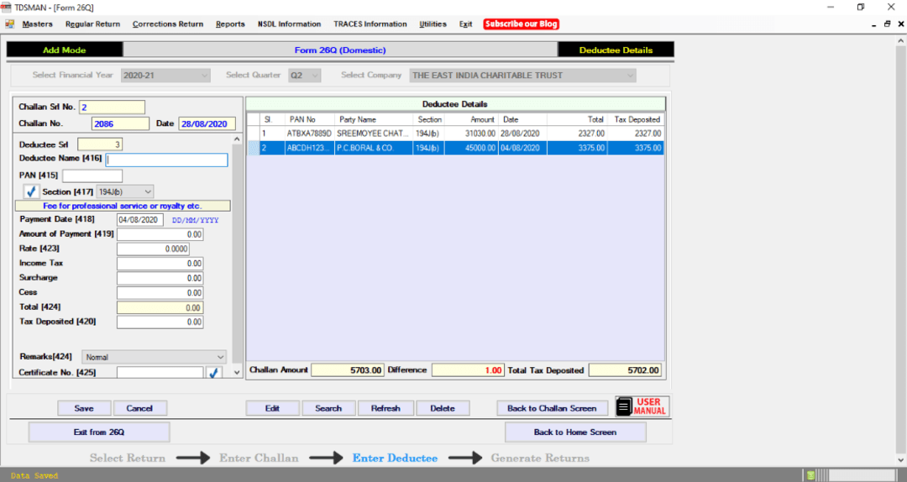Image resolution: width=907 pixels, height=482 pixels.
Task: Expand the Select Company dropdown
Action: [523, 76]
